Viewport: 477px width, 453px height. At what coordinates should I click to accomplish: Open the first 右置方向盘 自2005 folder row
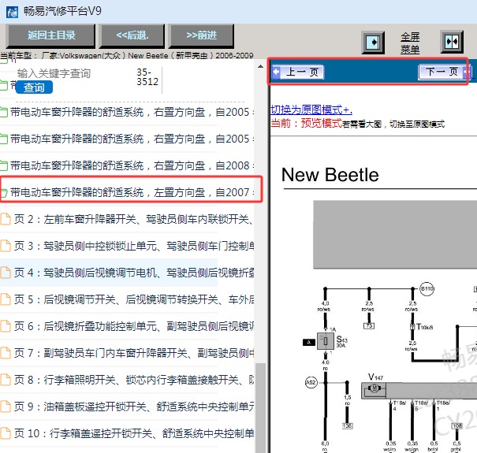[127, 112]
